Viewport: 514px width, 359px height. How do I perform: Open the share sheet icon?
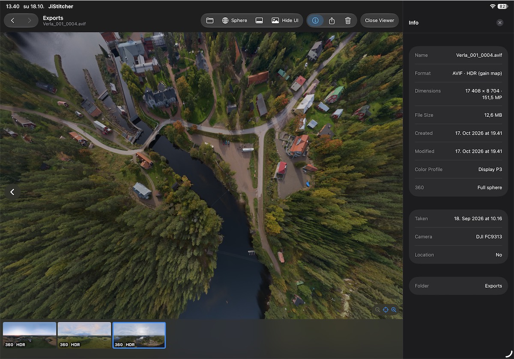(x=332, y=21)
